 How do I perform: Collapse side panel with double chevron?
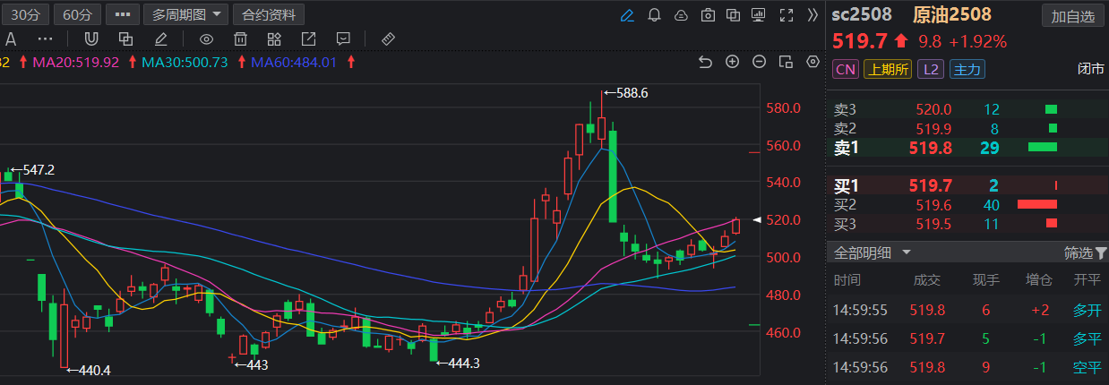[x=812, y=14]
